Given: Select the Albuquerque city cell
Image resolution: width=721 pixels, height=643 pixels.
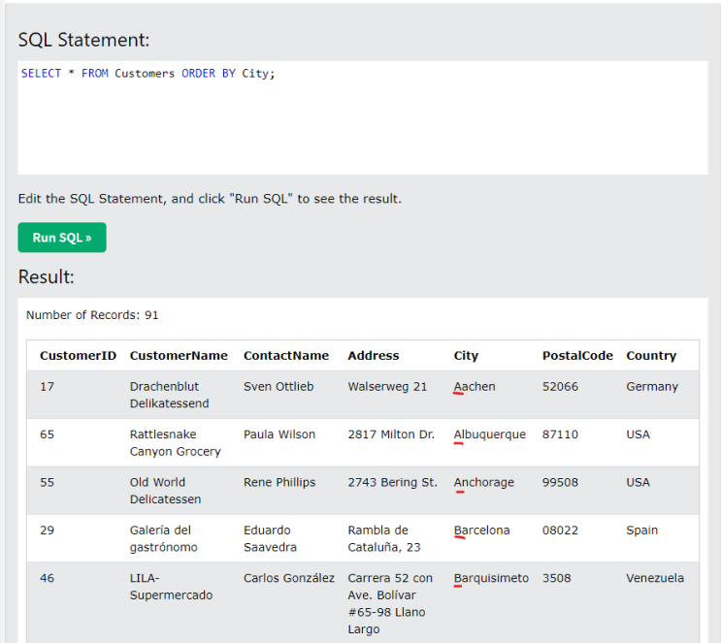Looking at the screenshot, I should (490, 434).
